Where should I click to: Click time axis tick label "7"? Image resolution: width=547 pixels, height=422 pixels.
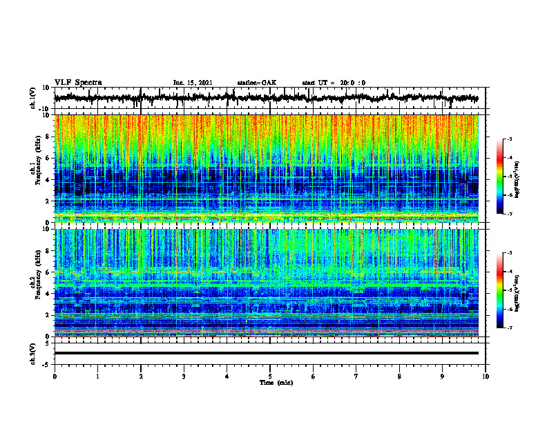[x=356, y=376]
